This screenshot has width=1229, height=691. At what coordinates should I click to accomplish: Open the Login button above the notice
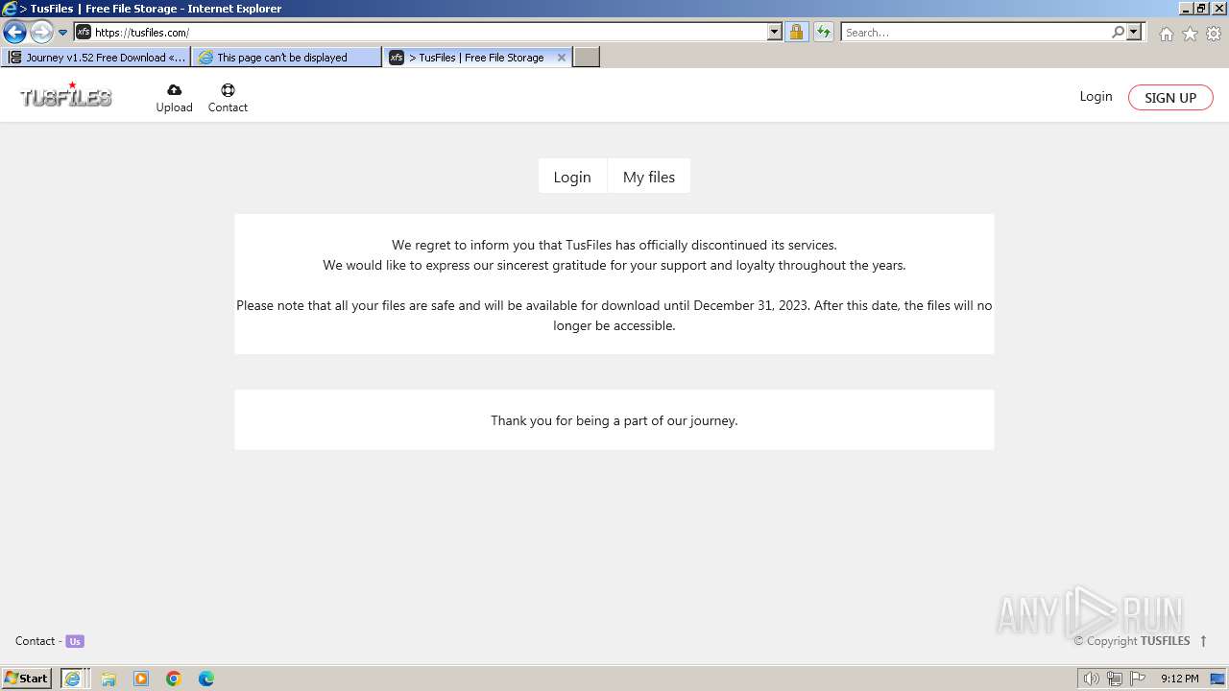coord(572,177)
